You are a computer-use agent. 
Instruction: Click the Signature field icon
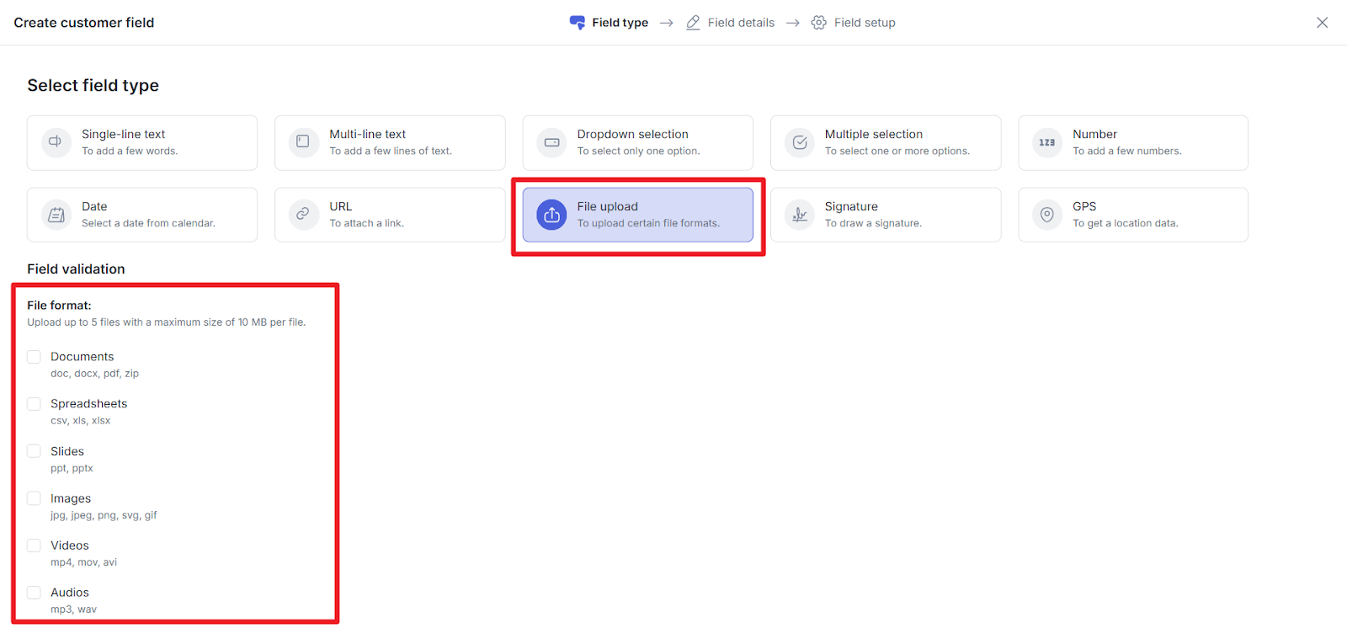point(799,215)
